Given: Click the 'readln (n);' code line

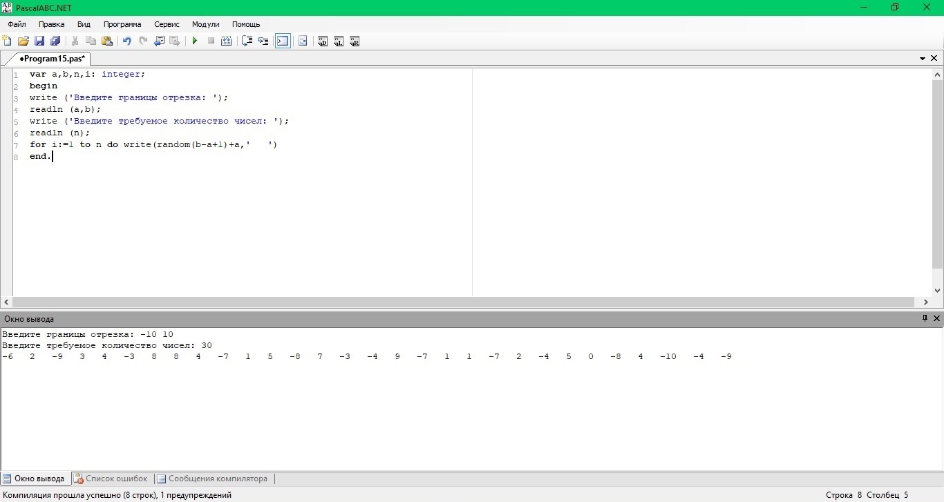Looking at the screenshot, I should pyautogui.click(x=59, y=133).
